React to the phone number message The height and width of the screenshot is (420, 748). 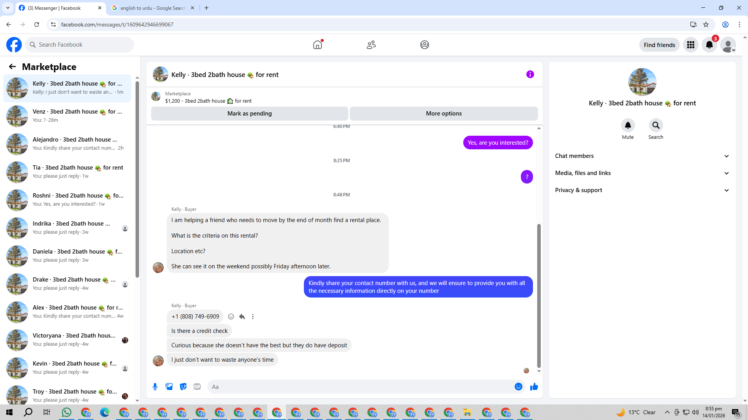[231, 317]
